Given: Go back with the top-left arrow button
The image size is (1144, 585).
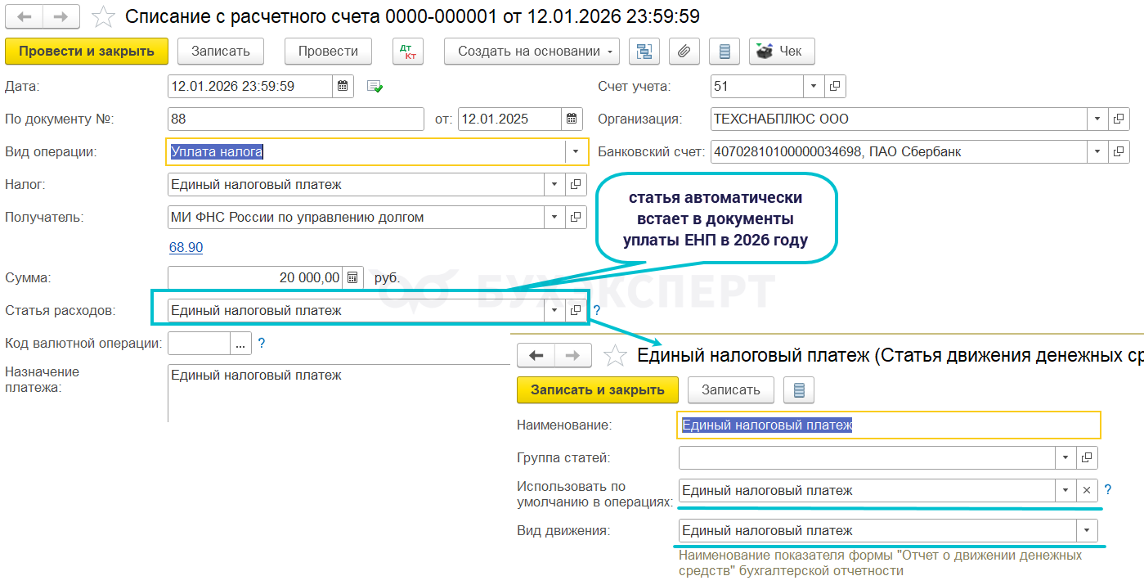Looking at the screenshot, I should click(25, 16).
